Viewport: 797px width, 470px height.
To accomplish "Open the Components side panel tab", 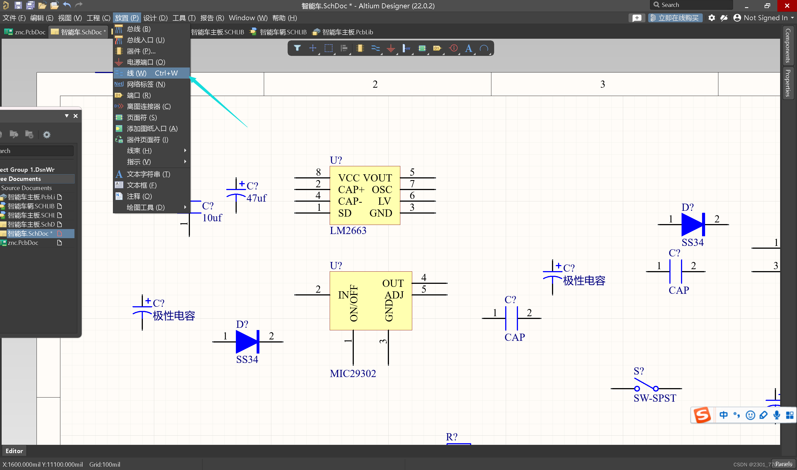I will [788, 45].
